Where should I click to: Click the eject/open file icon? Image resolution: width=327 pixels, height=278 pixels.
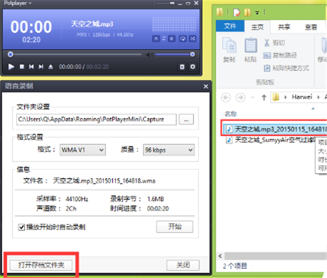coord(51,67)
